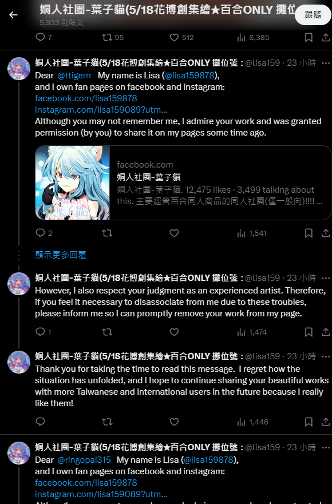Share the tweet with 1,474 views

pyautogui.click(x=326, y=332)
